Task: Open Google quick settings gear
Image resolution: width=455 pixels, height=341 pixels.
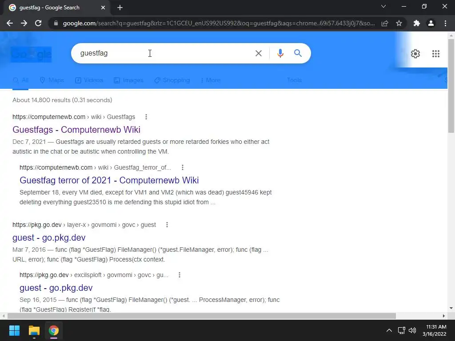Action: point(415,54)
